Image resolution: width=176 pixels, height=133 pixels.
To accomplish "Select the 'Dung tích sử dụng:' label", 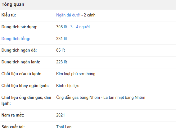I will [x=20, y=27].
